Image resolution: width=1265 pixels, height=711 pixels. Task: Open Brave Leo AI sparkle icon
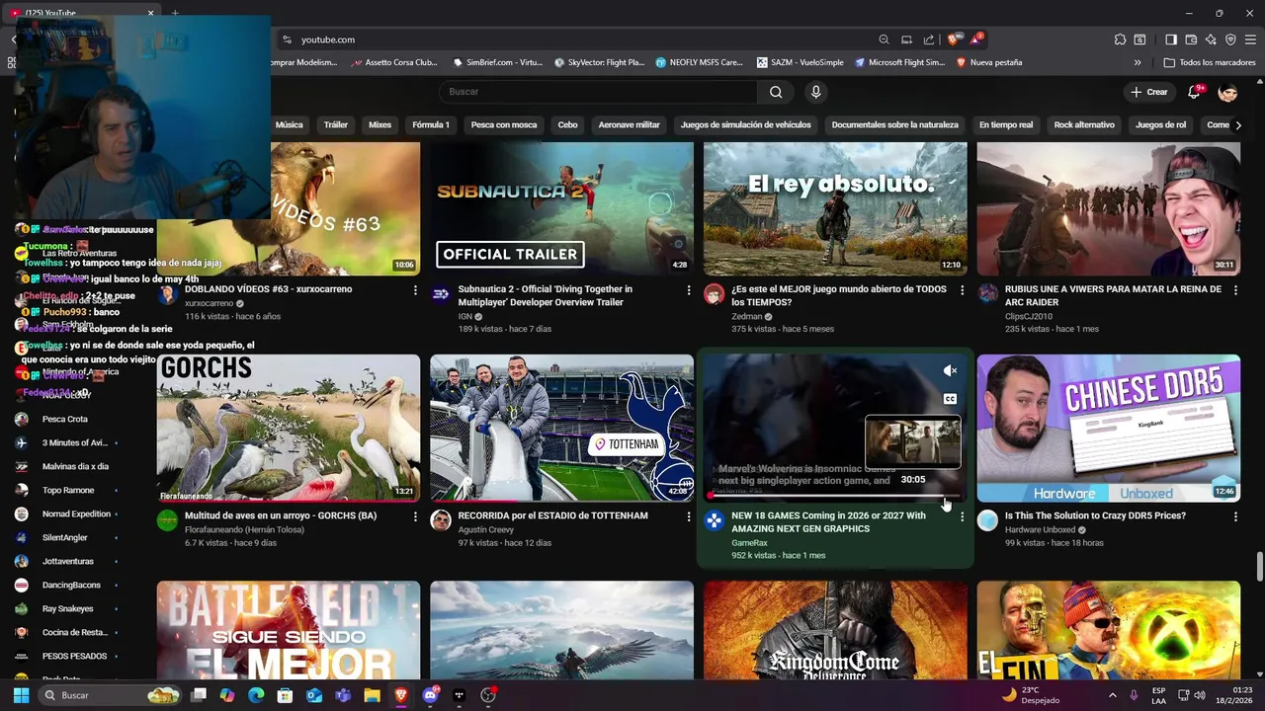point(1211,39)
